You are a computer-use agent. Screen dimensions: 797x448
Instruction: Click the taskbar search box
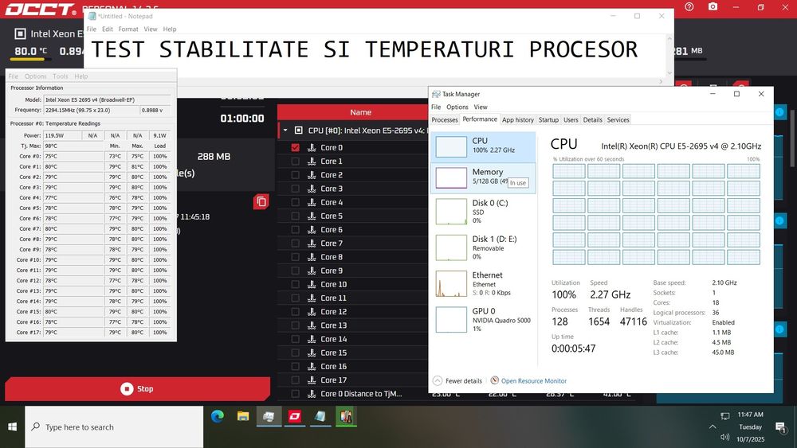114,427
